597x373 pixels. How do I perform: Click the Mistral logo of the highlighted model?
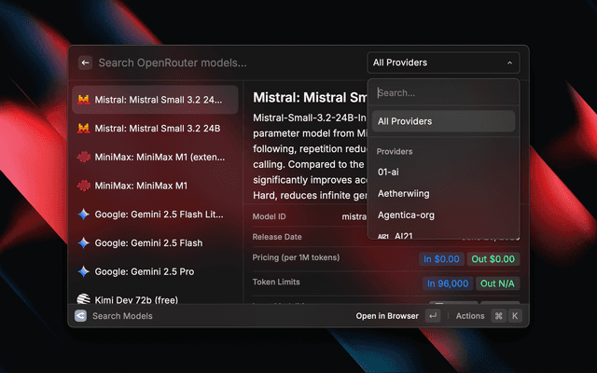(x=84, y=100)
